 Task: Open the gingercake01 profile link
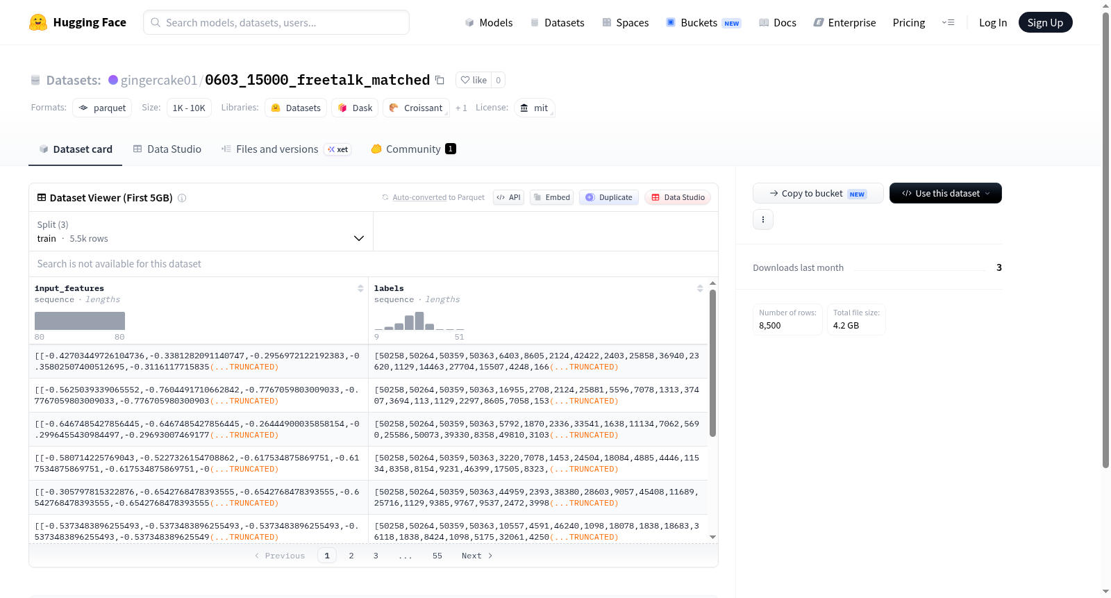[x=159, y=80]
